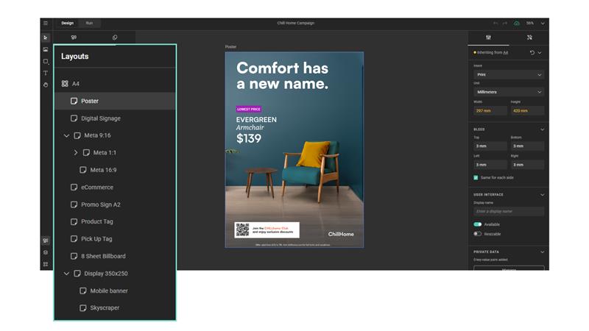Click the Manage private data button
This screenshot has height=331, width=589.
[x=509, y=268]
